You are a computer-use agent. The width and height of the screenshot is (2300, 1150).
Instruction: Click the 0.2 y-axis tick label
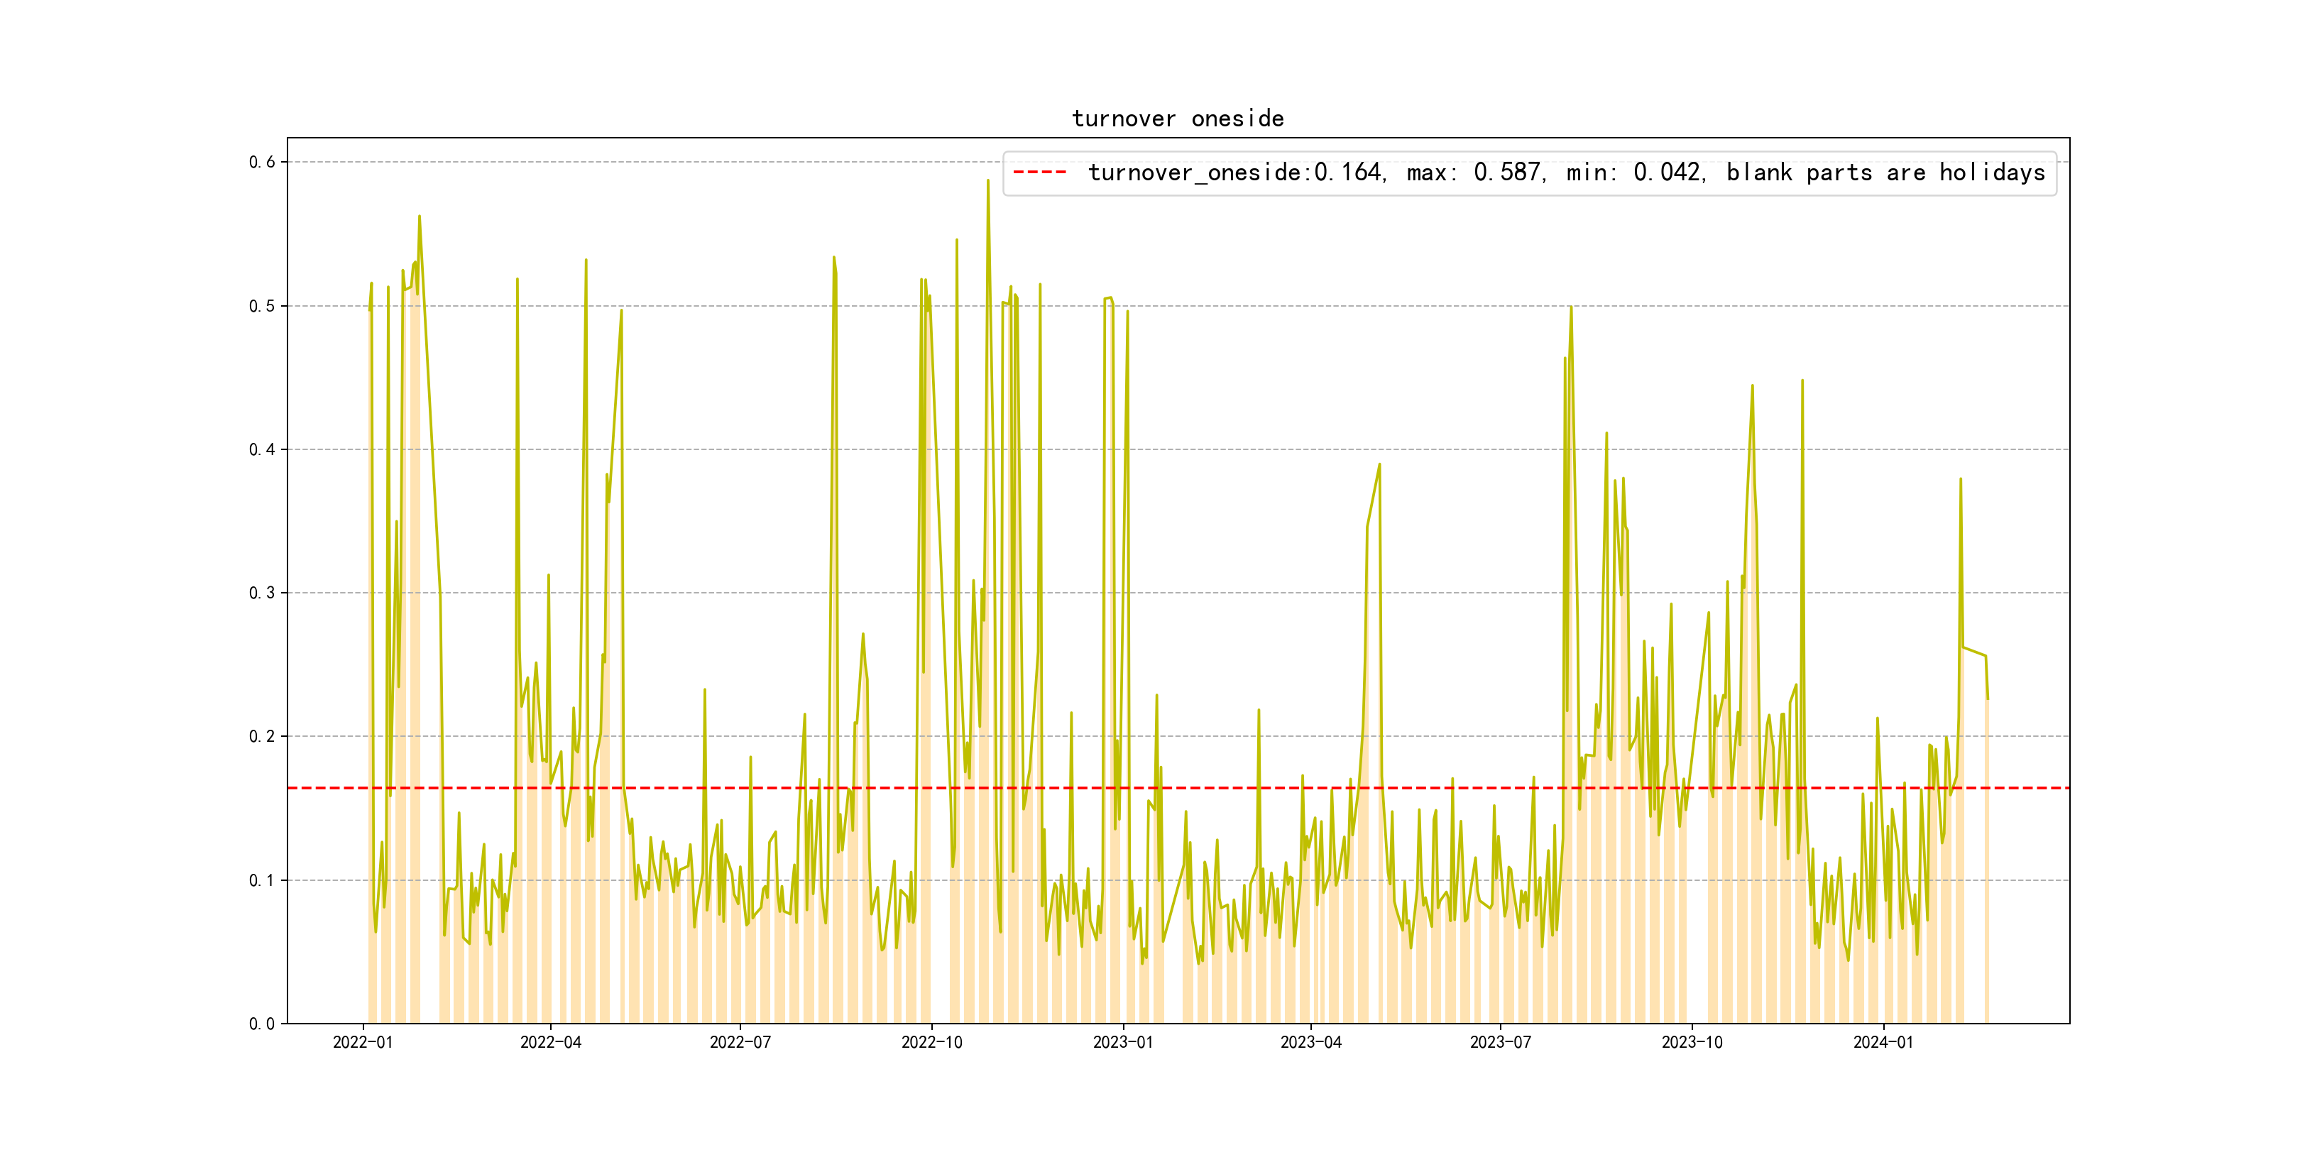coord(262,737)
